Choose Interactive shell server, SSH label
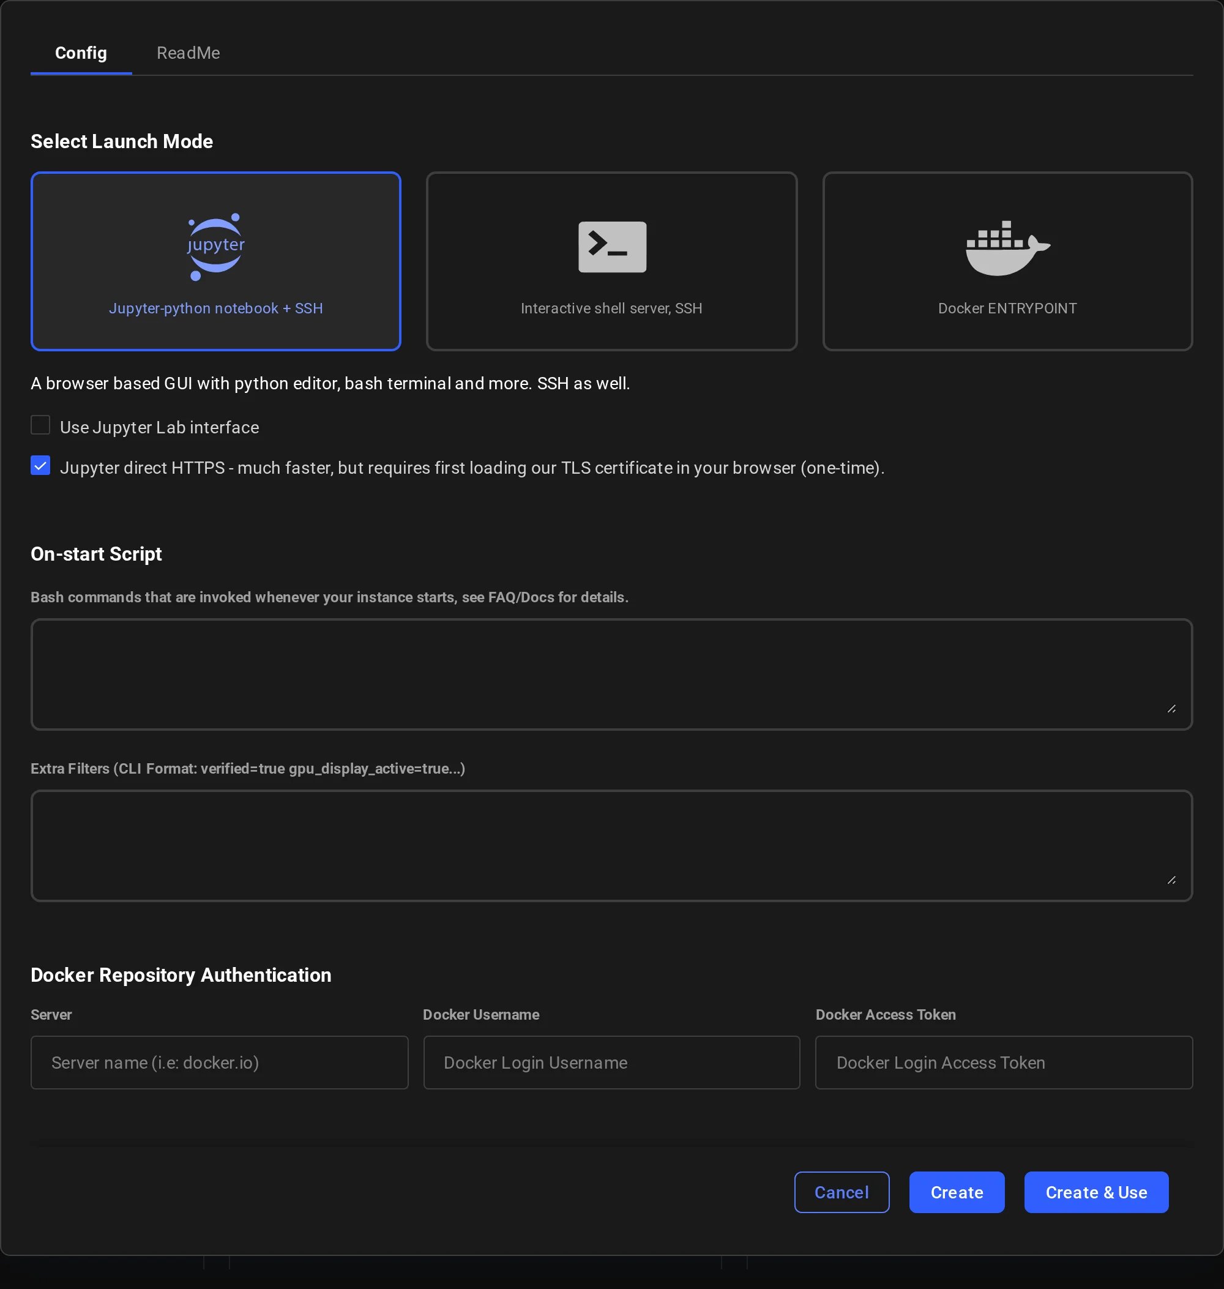 point(611,308)
